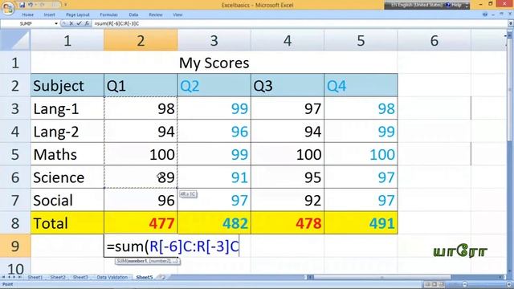The width and height of the screenshot is (514, 289).
Task: Click the SUM function tooltip
Action: (147, 261)
